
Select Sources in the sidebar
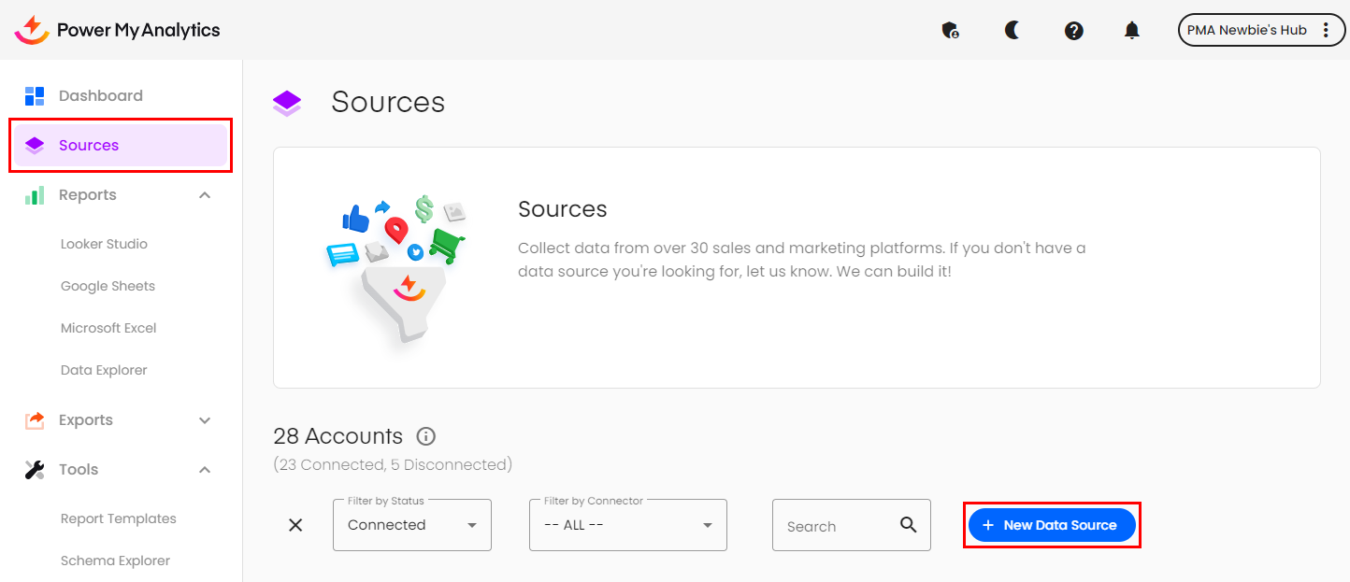click(x=89, y=145)
